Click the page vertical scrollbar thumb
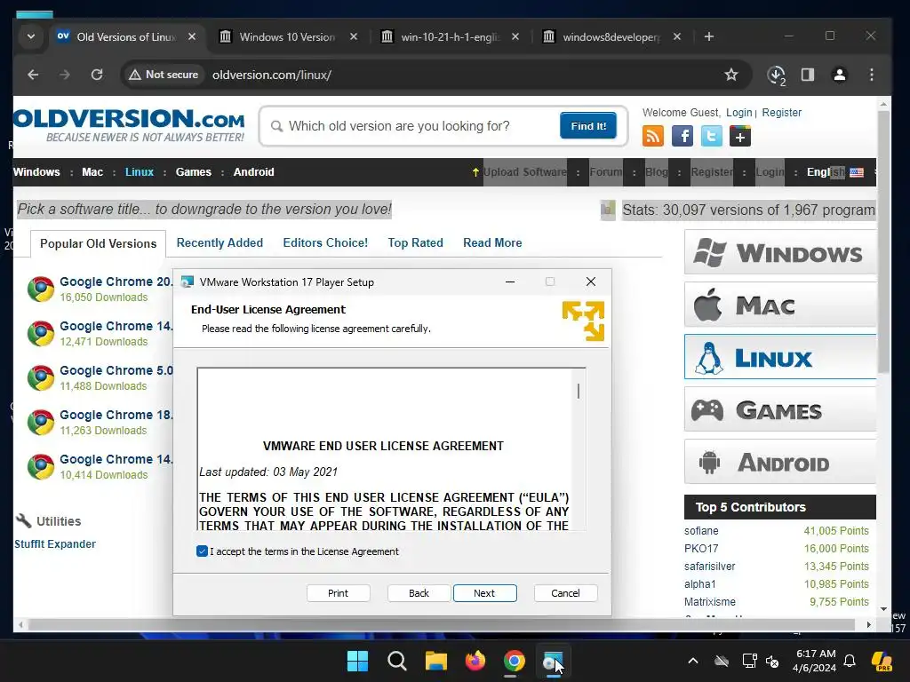Image resolution: width=910 pixels, height=682 pixels. pyautogui.click(x=883, y=241)
